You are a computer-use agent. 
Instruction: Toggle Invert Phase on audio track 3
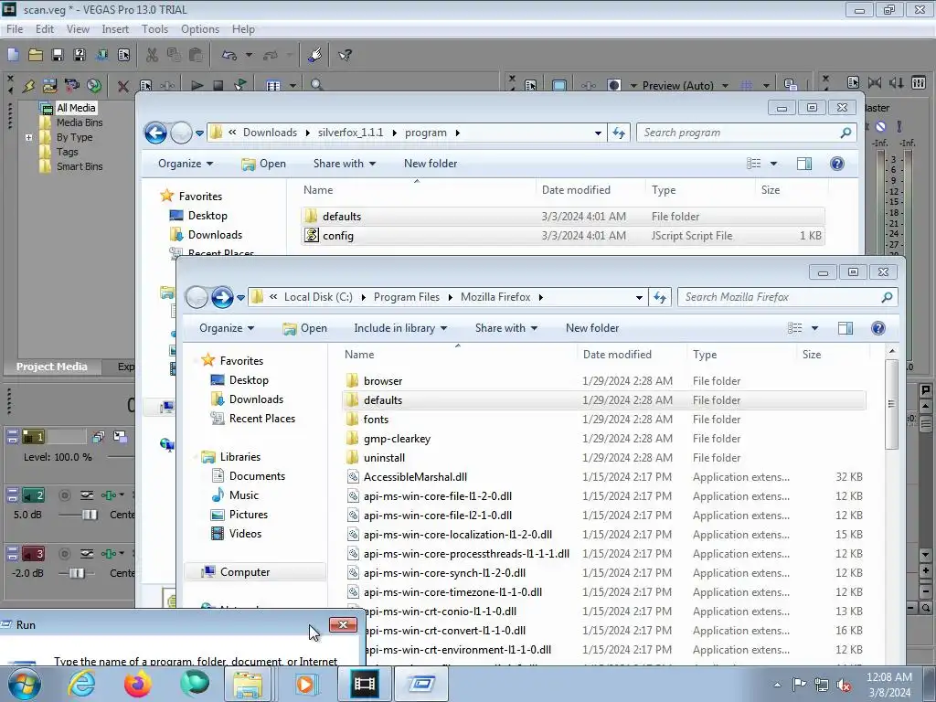click(x=87, y=553)
